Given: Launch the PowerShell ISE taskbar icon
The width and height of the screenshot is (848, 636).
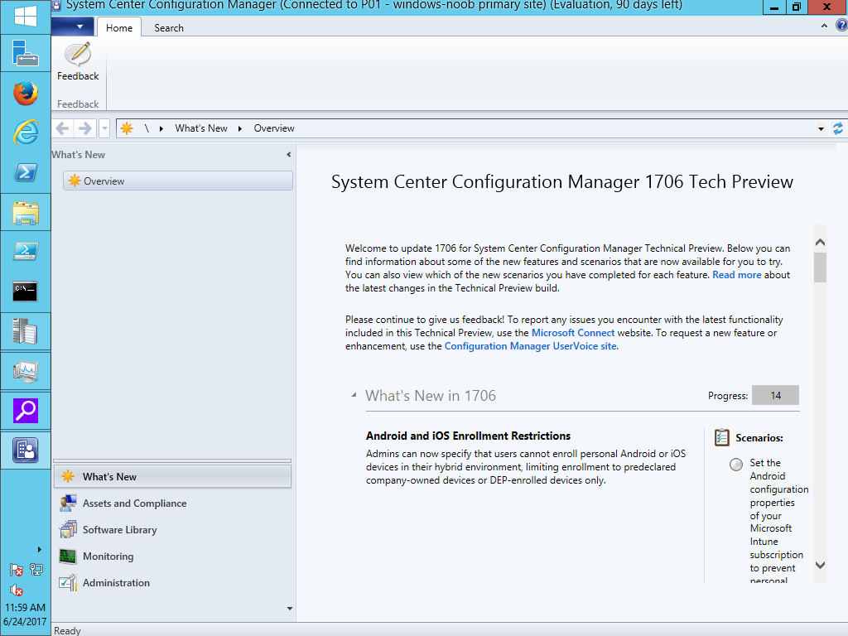Looking at the screenshot, I should (26, 252).
